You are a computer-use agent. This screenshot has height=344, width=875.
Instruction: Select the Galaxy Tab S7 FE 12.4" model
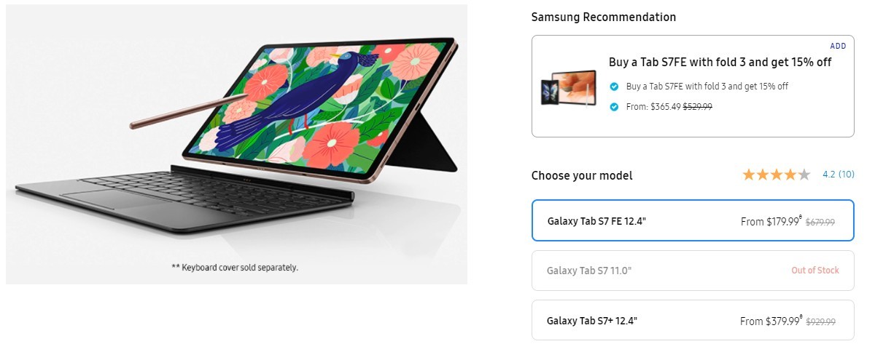pos(693,220)
